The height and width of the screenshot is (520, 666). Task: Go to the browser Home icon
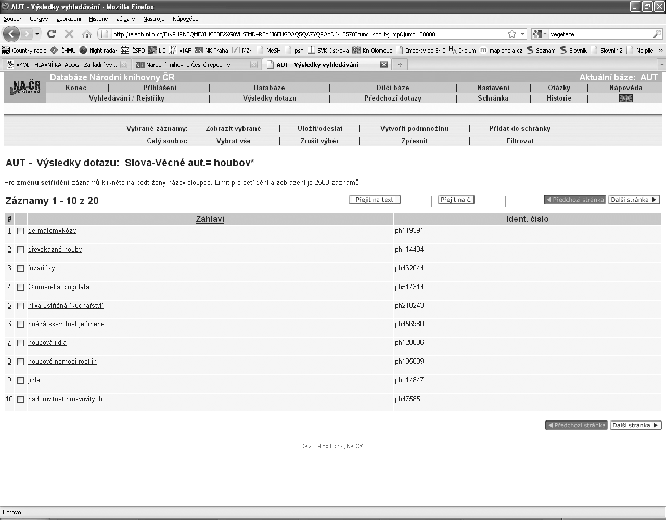click(86, 34)
